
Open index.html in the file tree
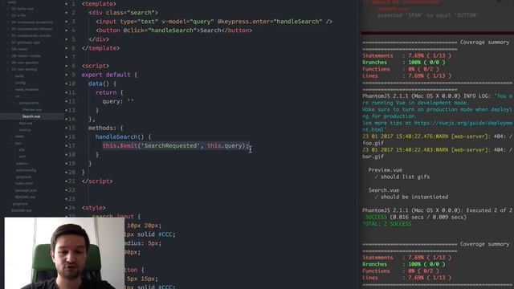point(24,184)
